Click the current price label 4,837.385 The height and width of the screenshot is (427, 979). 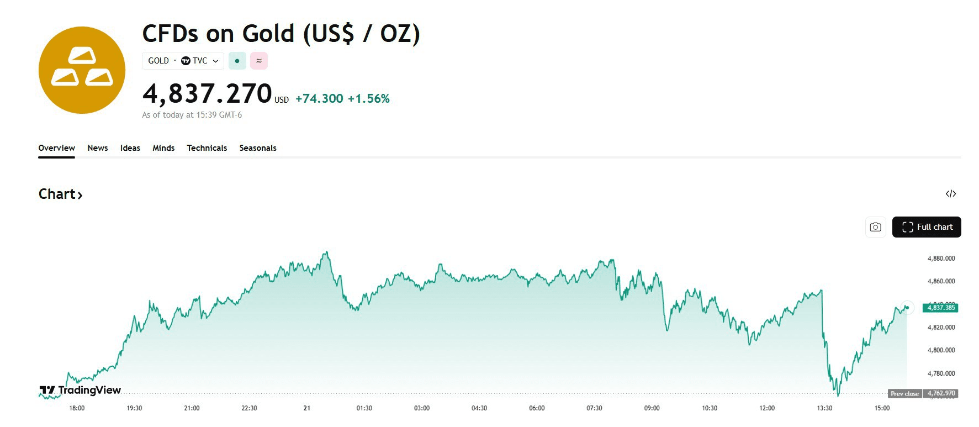pos(940,308)
